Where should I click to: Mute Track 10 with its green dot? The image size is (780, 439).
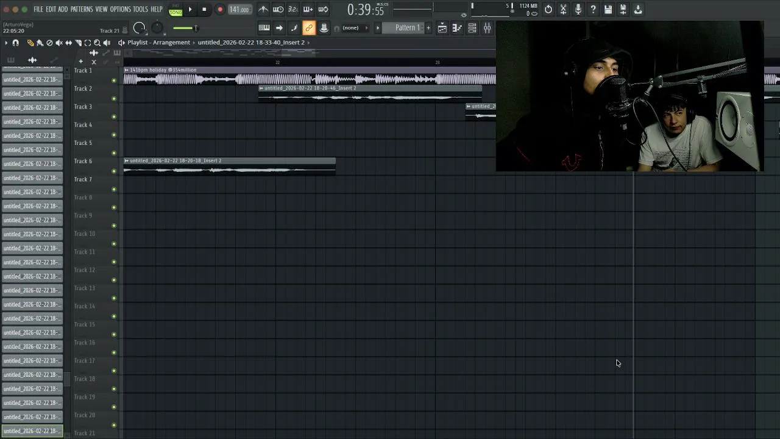coord(114,244)
